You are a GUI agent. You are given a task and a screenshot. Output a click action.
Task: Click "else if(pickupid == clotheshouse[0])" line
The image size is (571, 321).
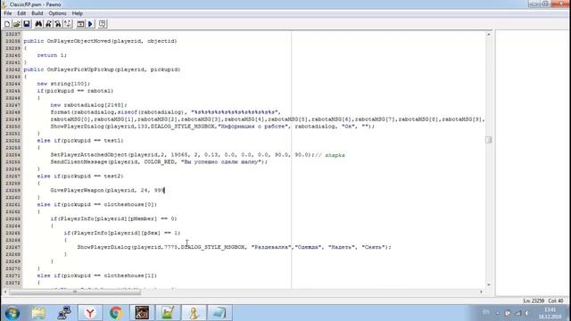(x=97, y=204)
